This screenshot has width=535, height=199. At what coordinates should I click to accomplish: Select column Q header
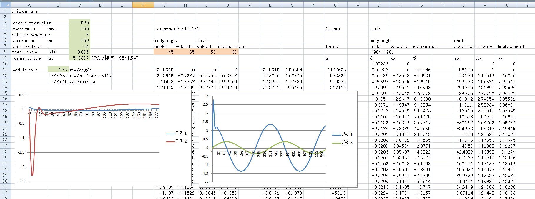379,5
